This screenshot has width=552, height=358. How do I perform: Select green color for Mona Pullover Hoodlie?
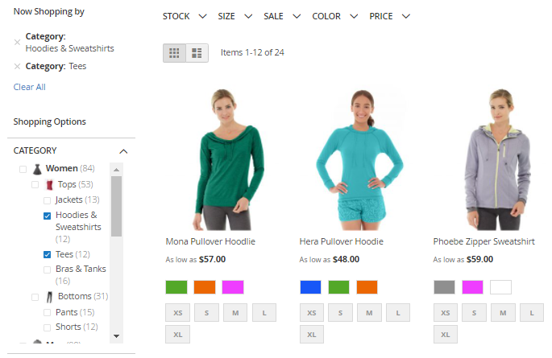coord(176,287)
